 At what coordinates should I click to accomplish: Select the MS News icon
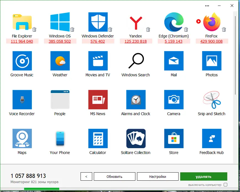pos(98,100)
